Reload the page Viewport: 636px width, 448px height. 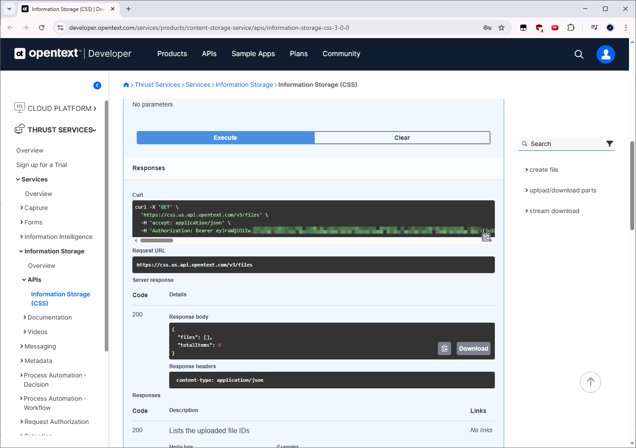pos(42,28)
